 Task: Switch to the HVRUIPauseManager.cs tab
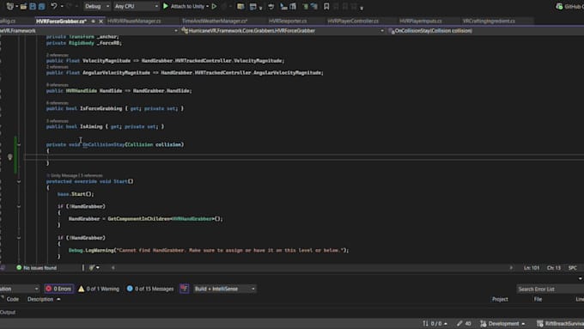click(x=134, y=21)
